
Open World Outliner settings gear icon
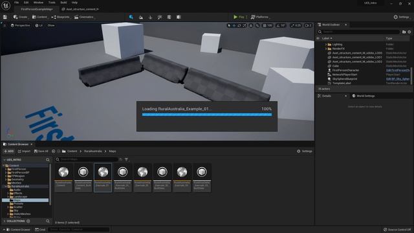coord(409,32)
